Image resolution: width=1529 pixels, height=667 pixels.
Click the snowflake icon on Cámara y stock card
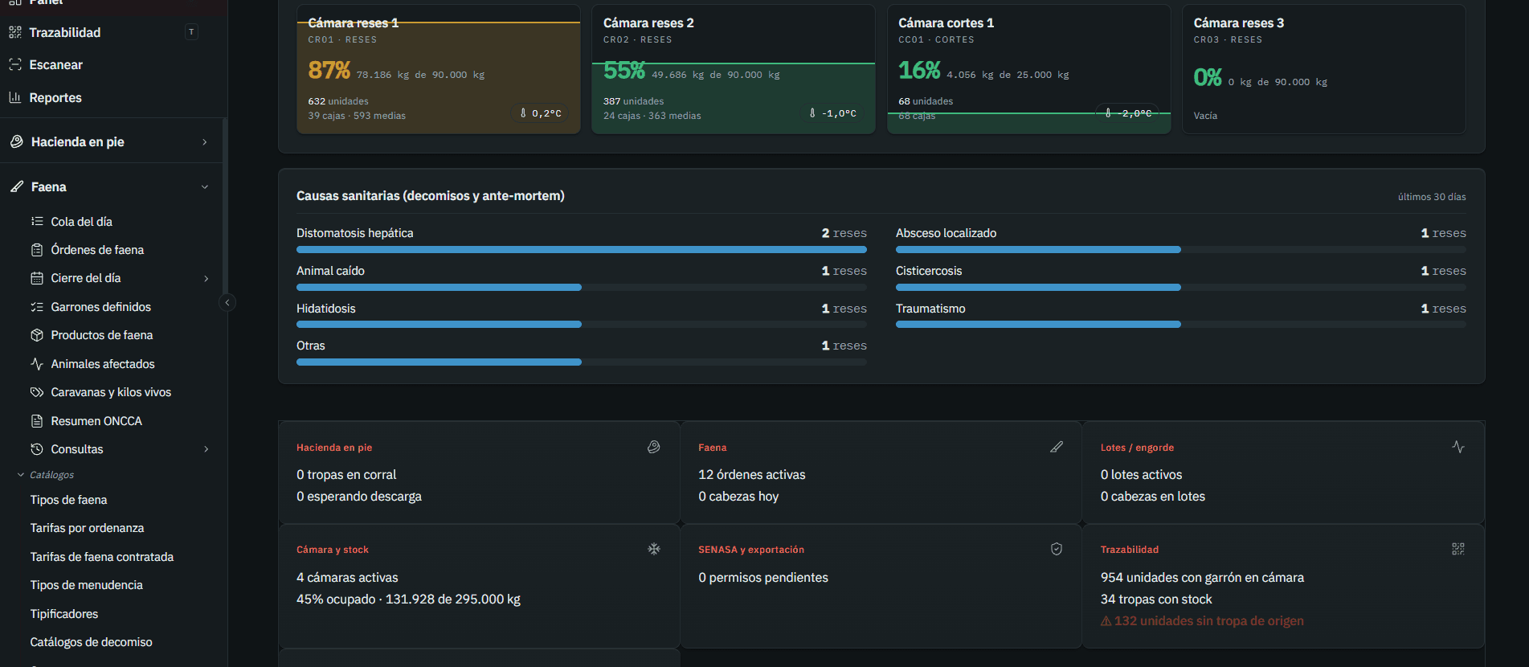coord(654,549)
